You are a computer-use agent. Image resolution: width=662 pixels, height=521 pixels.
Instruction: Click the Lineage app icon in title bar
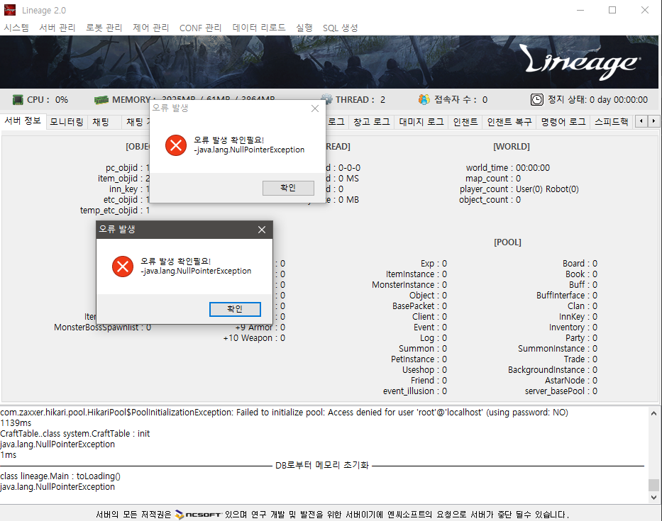(10, 10)
